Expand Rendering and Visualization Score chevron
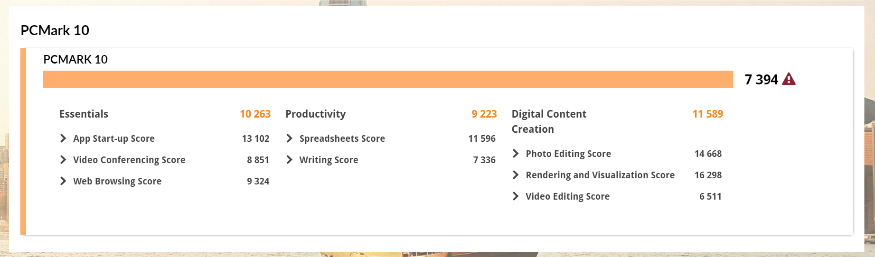 (516, 174)
